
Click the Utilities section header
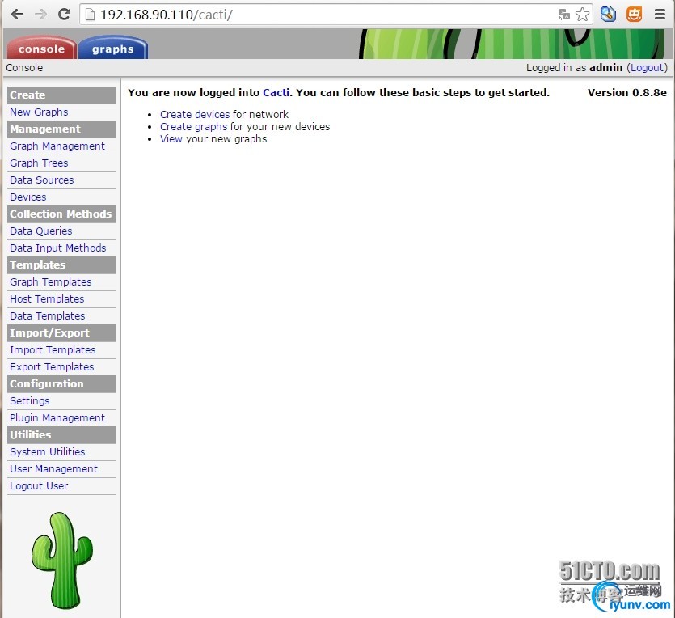point(62,435)
